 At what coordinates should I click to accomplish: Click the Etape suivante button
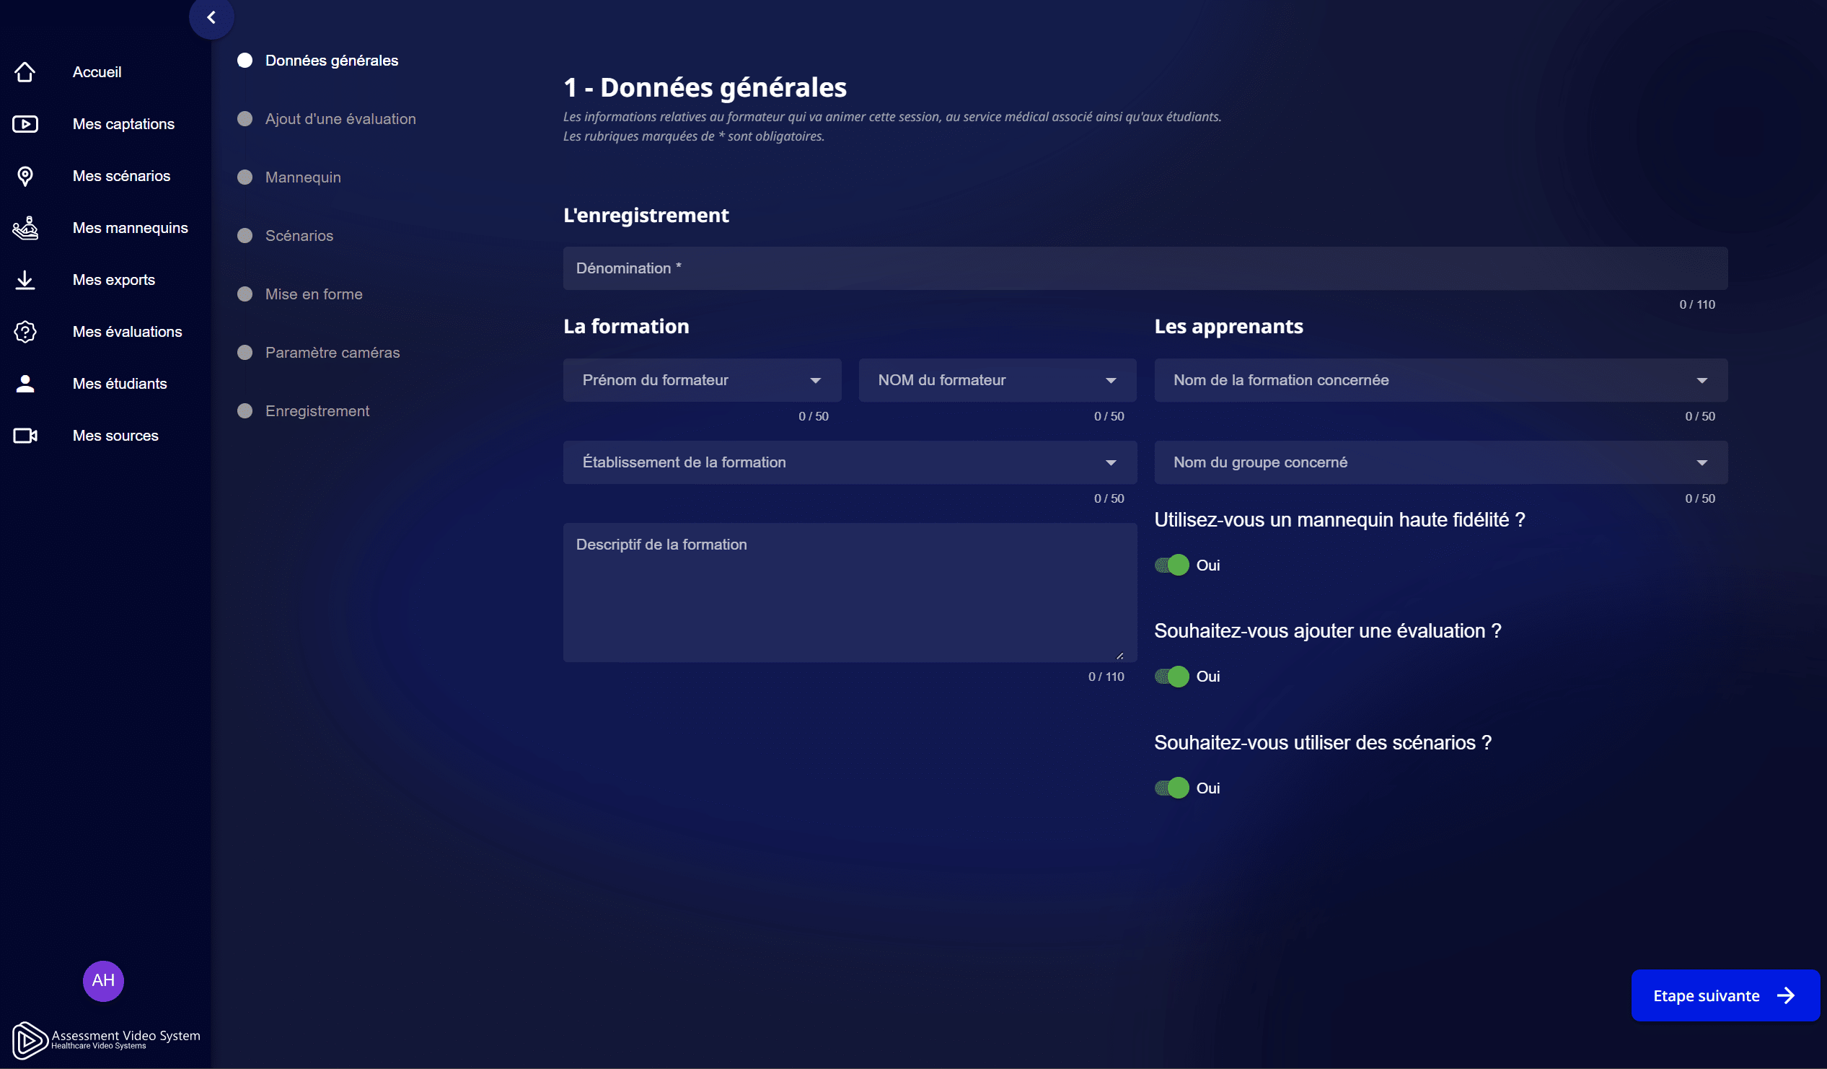[1724, 995]
